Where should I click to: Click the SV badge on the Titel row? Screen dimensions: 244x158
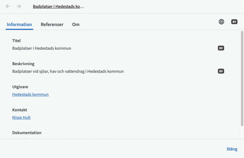[221, 48]
